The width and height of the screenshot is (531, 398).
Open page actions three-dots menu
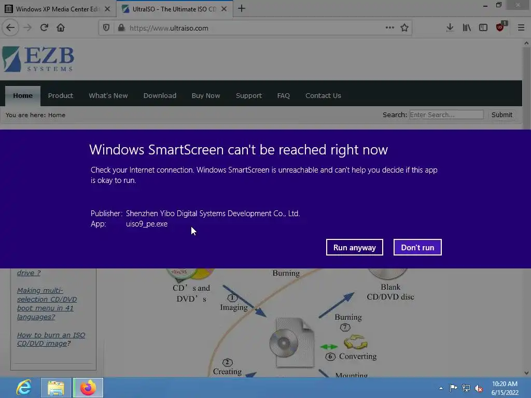pyautogui.click(x=390, y=28)
